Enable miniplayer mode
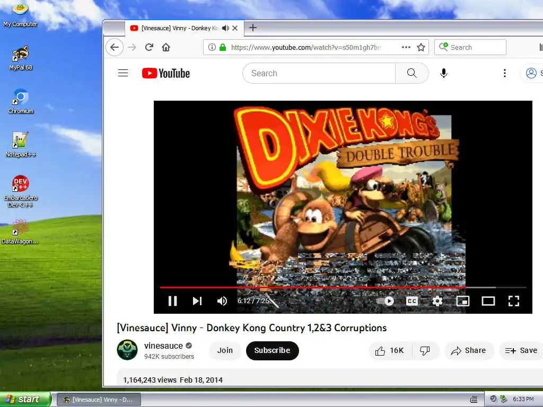 (463, 301)
